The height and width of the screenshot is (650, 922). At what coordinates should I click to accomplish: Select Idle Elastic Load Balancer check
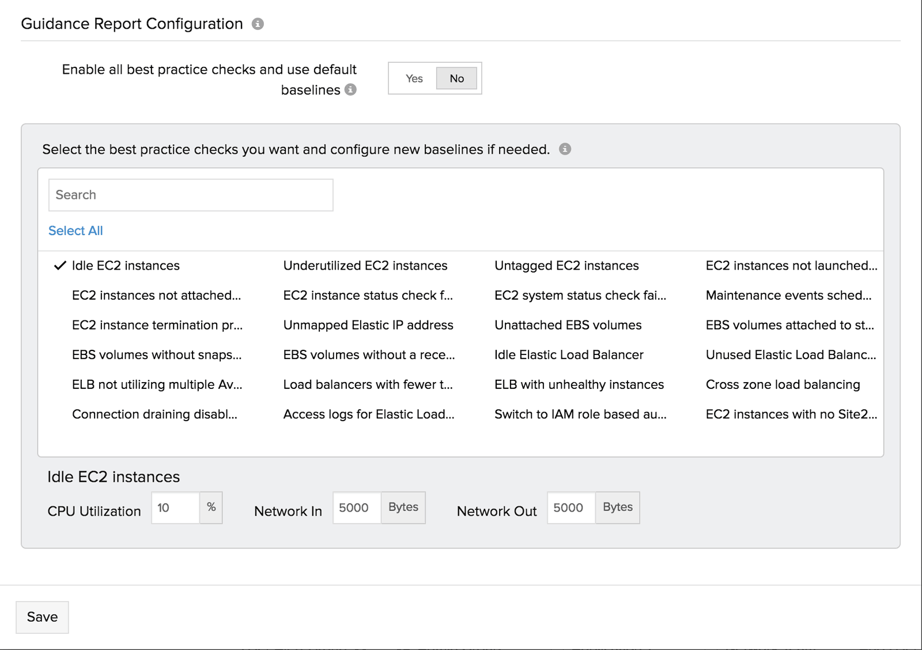point(569,354)
